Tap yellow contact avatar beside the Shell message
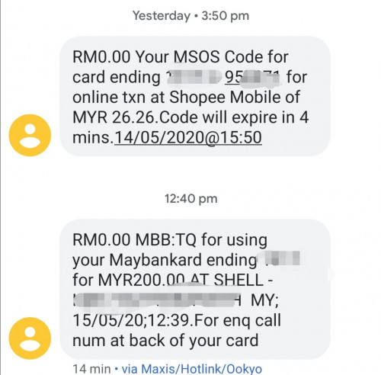The width and height of the screenshot is (381, 375). coord(30,338)
